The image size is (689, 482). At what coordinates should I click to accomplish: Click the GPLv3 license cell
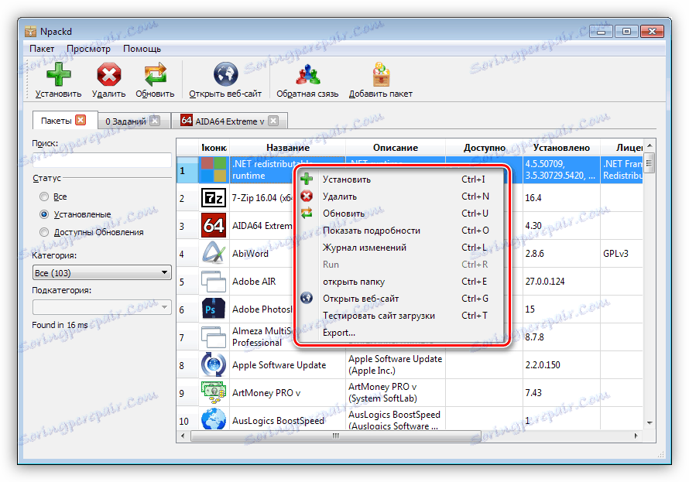pos(621,253)
